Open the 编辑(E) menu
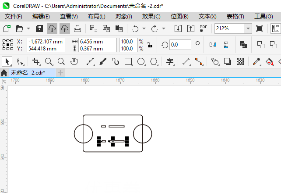This screenshot has width=281, height=193. point(41,17)
